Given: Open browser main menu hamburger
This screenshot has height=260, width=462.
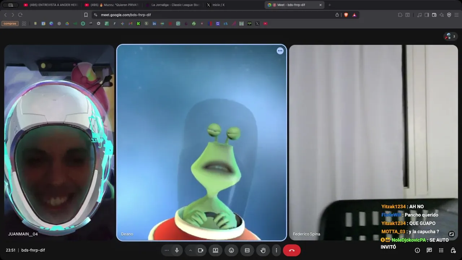Looking at the screenshot, I should (457, 15).
